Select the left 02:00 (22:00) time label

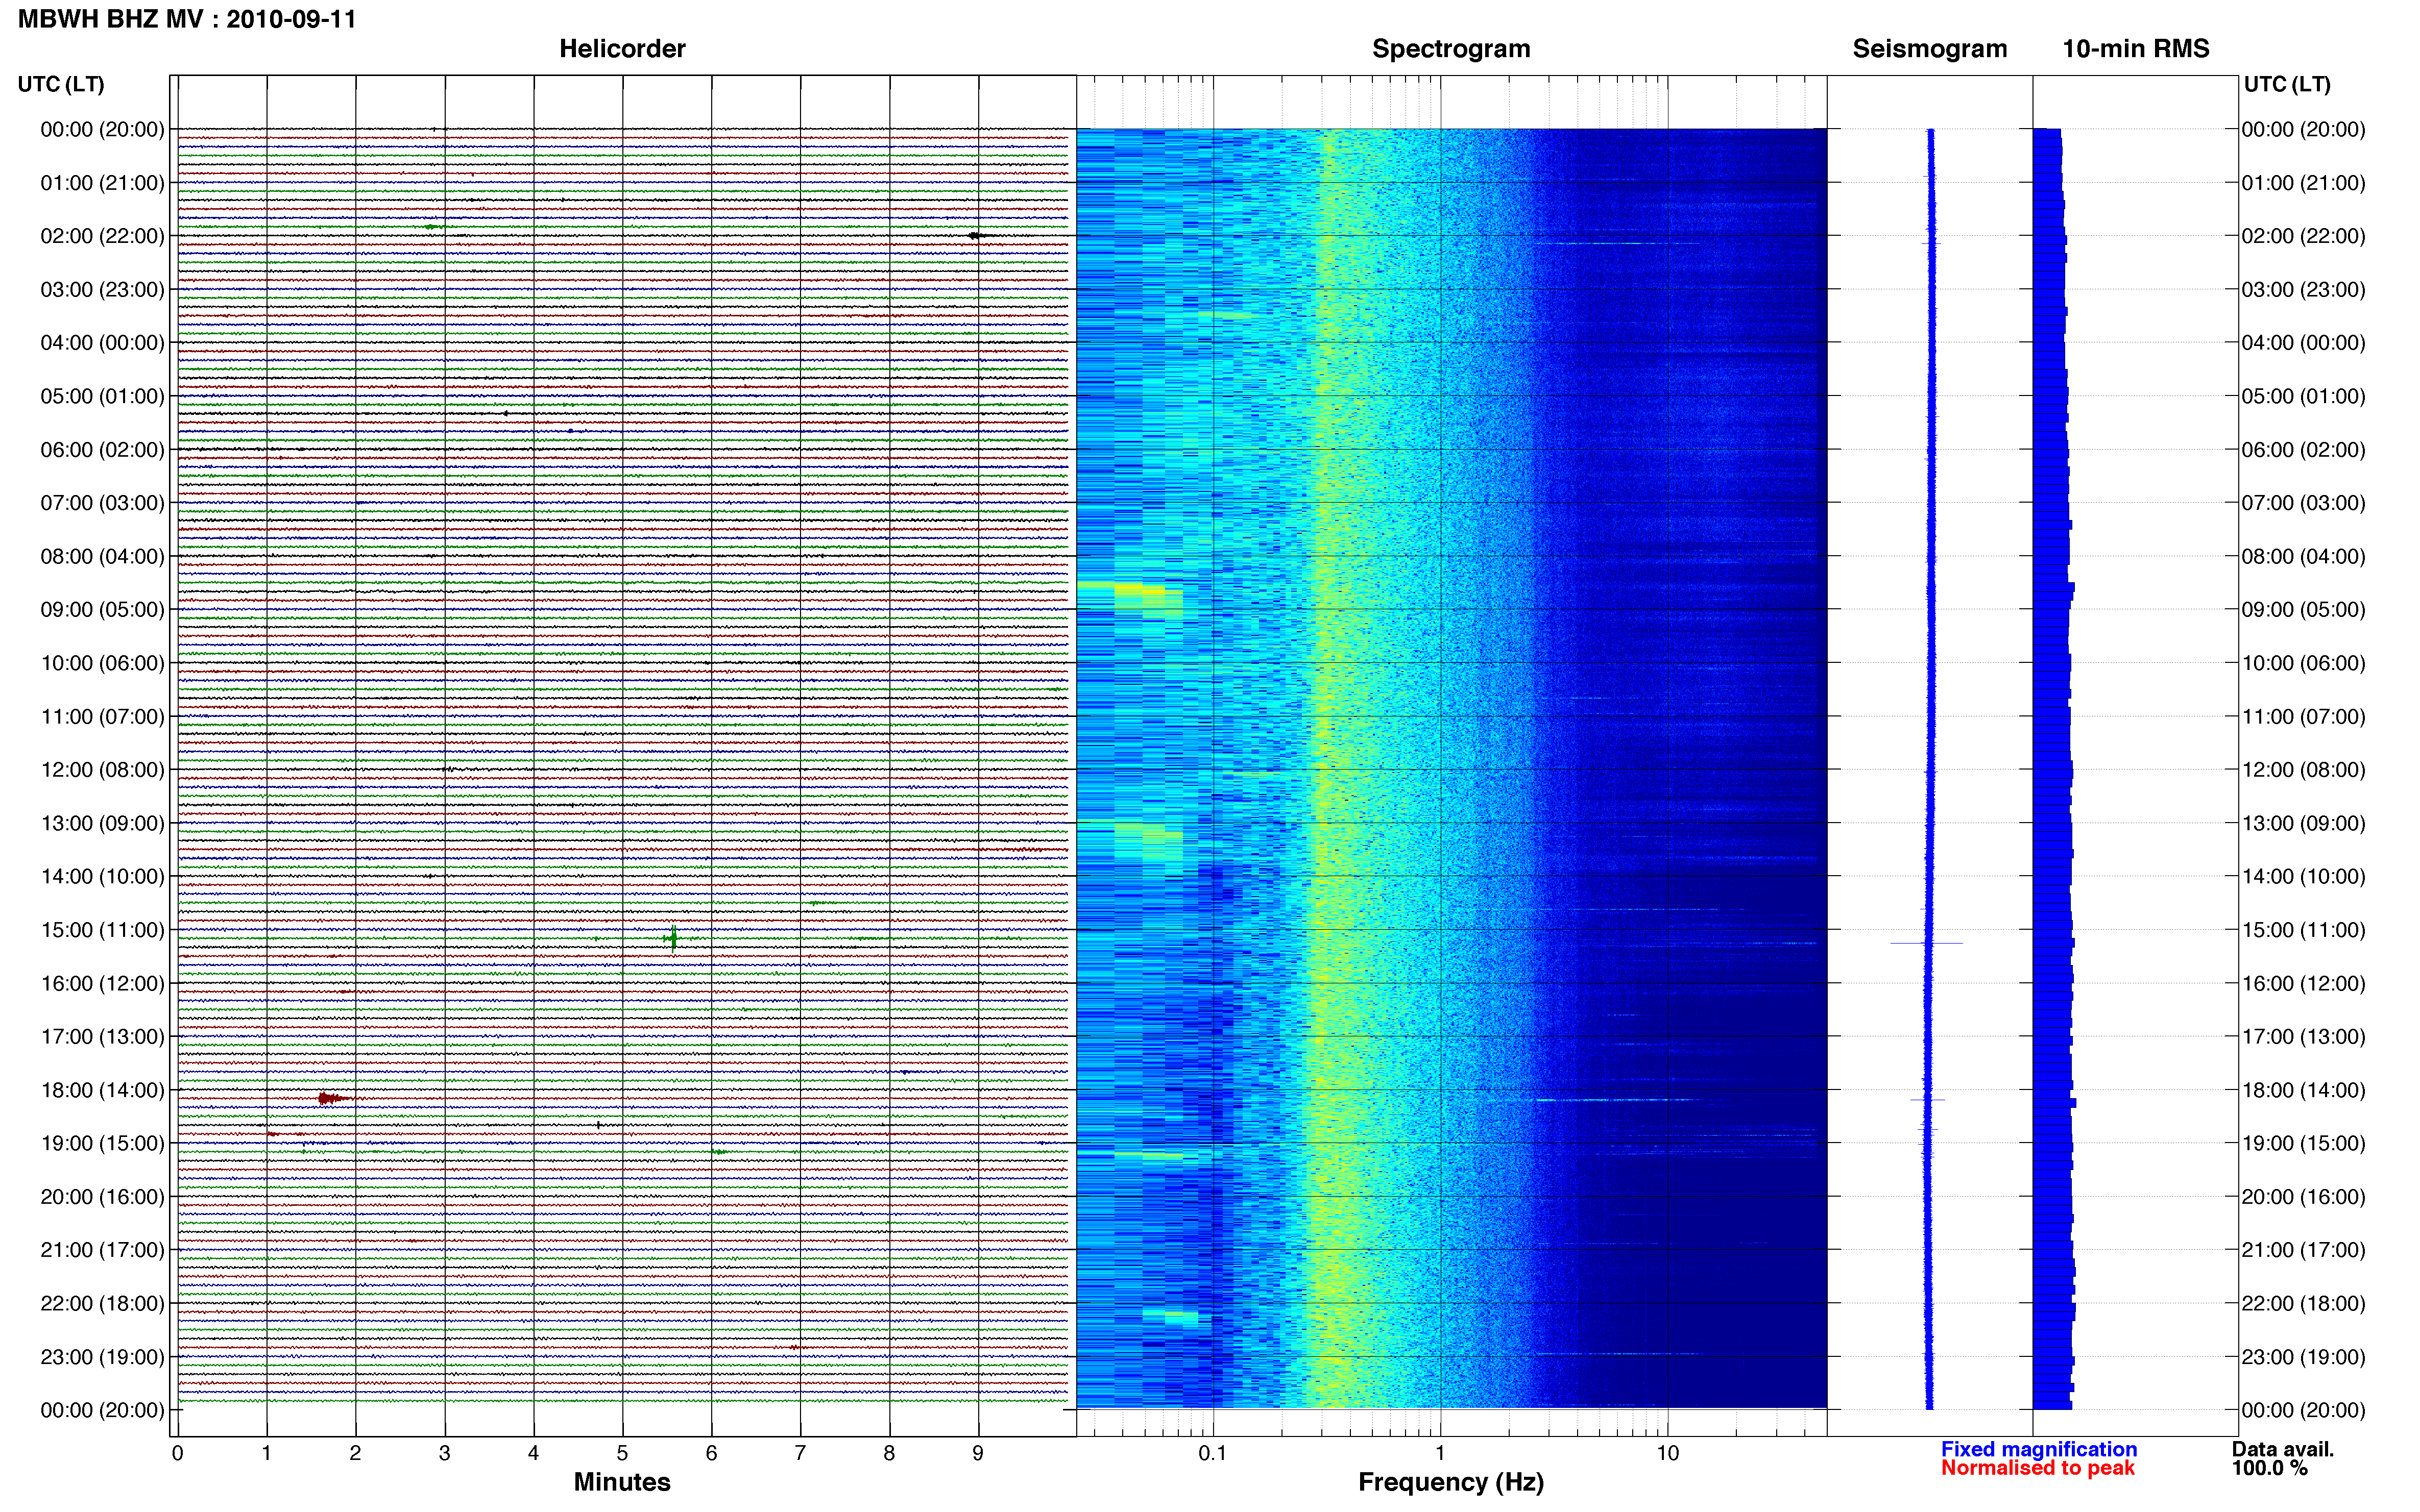102,236
